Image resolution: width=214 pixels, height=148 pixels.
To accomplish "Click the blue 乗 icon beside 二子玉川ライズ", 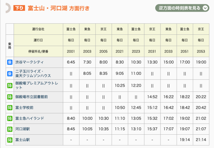I will (x=10, y=74).
